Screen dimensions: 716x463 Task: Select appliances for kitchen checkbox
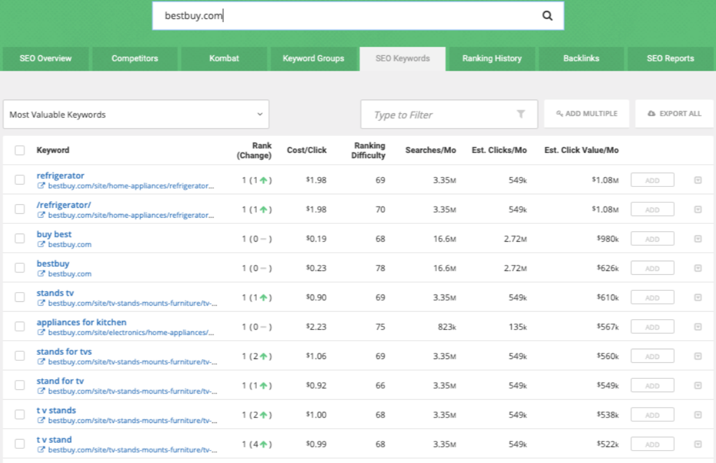point(20,326)
